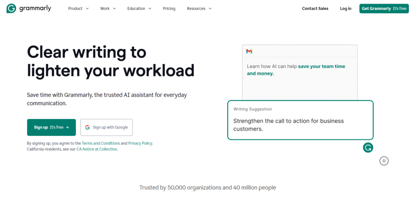
Task: Click the Strengthen the call to action suggestion
Action: [x=289, y=125]
